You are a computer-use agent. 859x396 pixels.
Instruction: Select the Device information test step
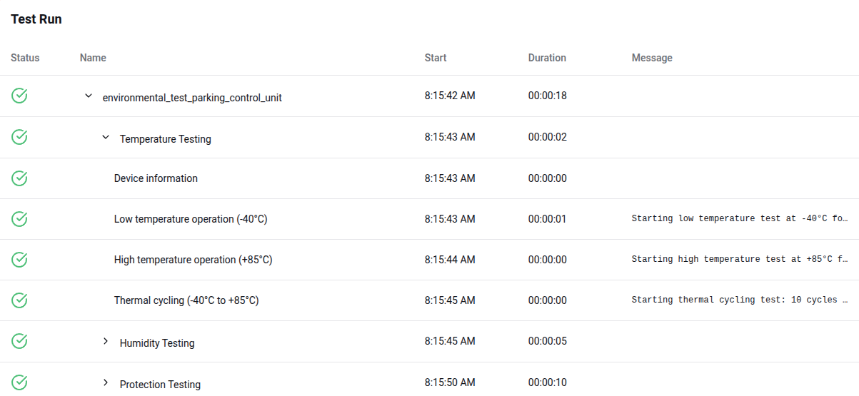pos(156,178)
